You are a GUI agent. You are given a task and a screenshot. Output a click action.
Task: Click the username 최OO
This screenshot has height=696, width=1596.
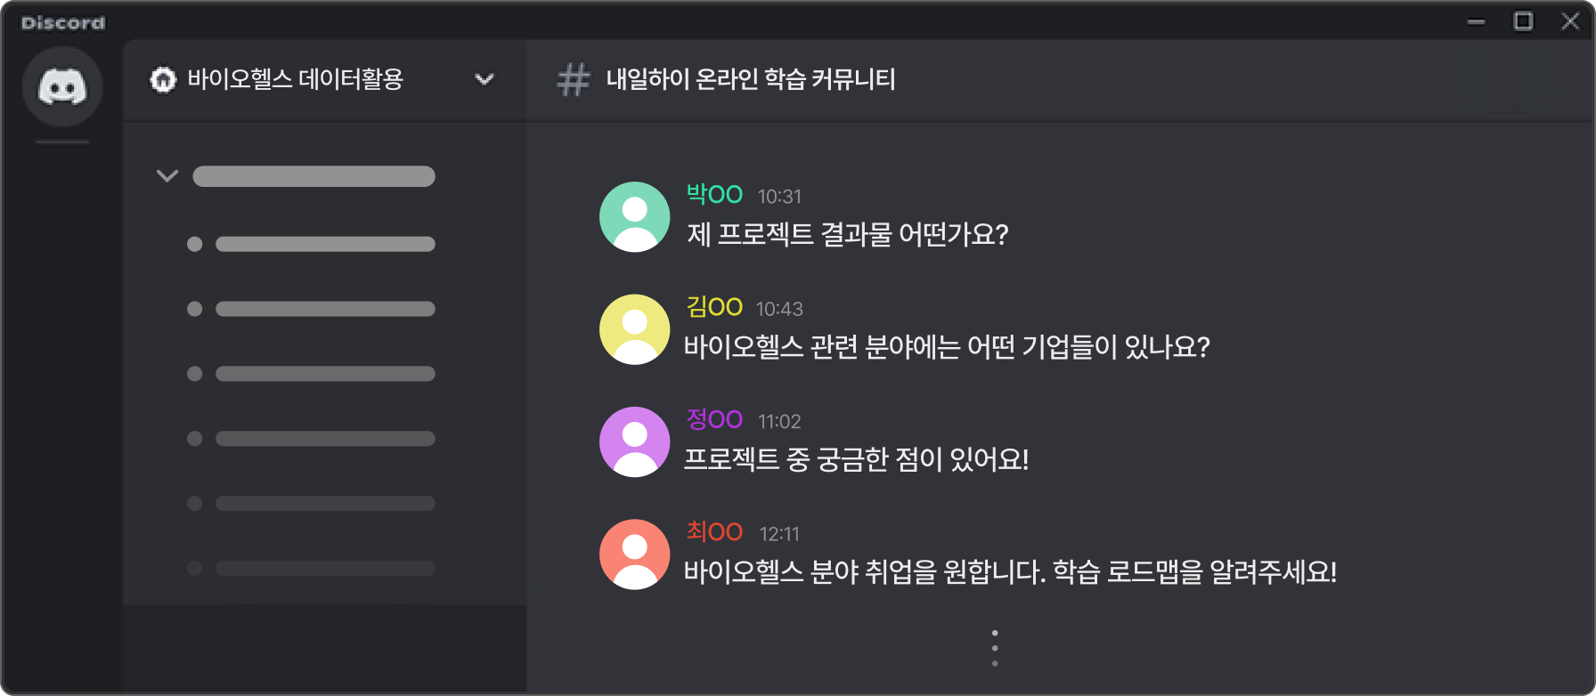(714, 531)
